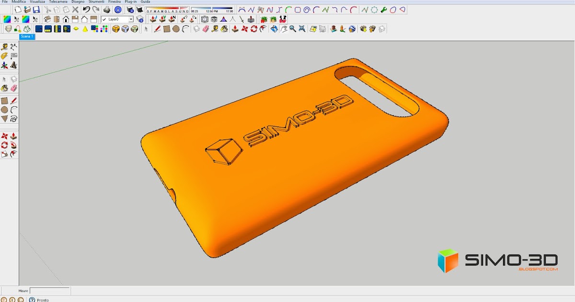Click the Vector Push Pull V icon

click(163, 19)
